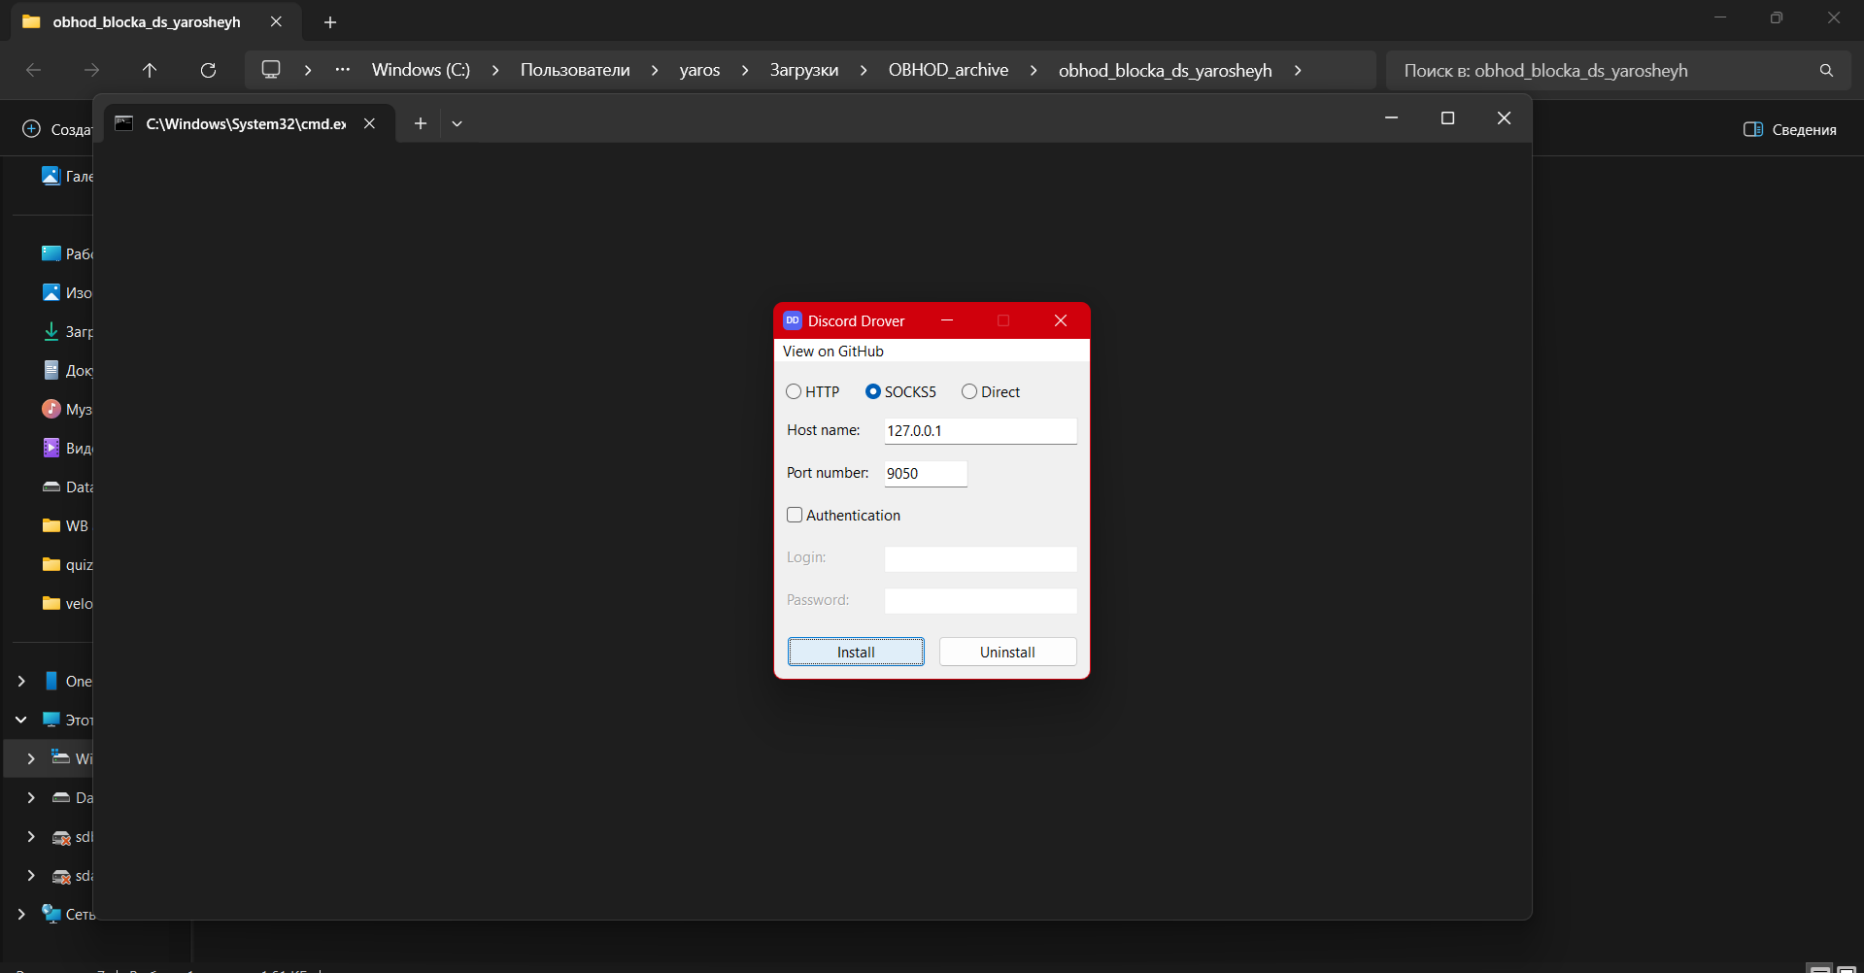Minimize the terminal window
Viewport: 1864px width, 973px height.
[x=1391, y=117]
